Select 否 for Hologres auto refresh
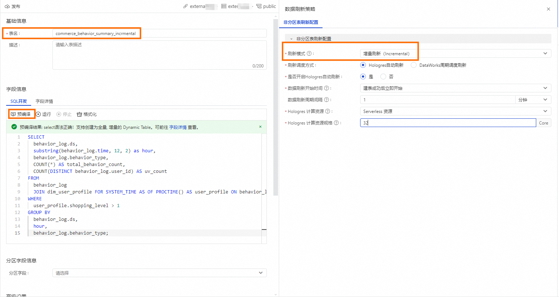The height and width of the screenshot is (297, 559). [x=383, y=77]
